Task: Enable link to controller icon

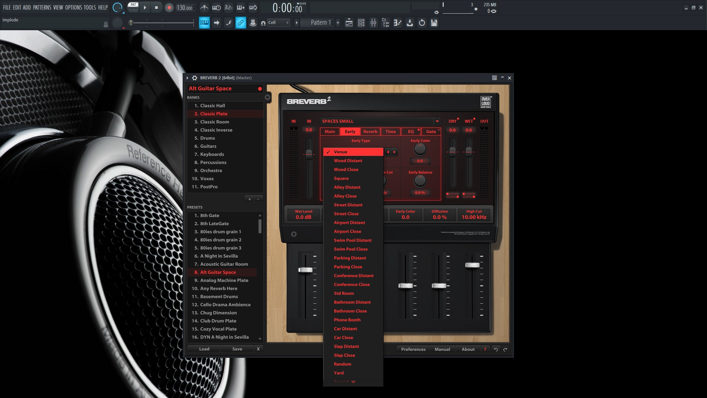Action: click(x=241, y=23)
